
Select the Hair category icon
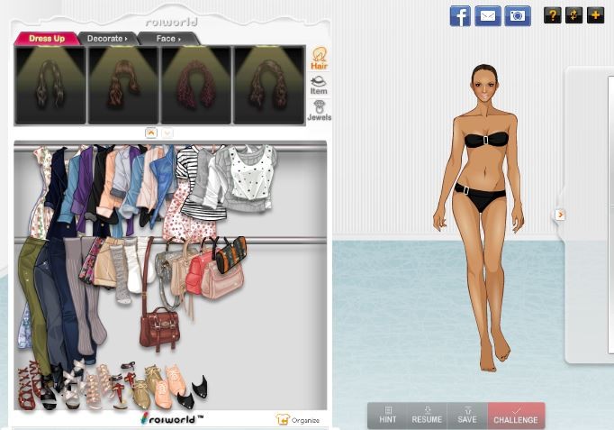click(x=319, y=59)
